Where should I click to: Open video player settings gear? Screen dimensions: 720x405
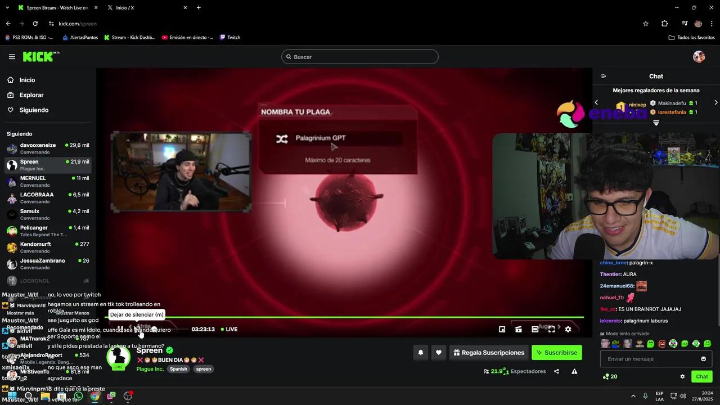click(x=568, y=329)
